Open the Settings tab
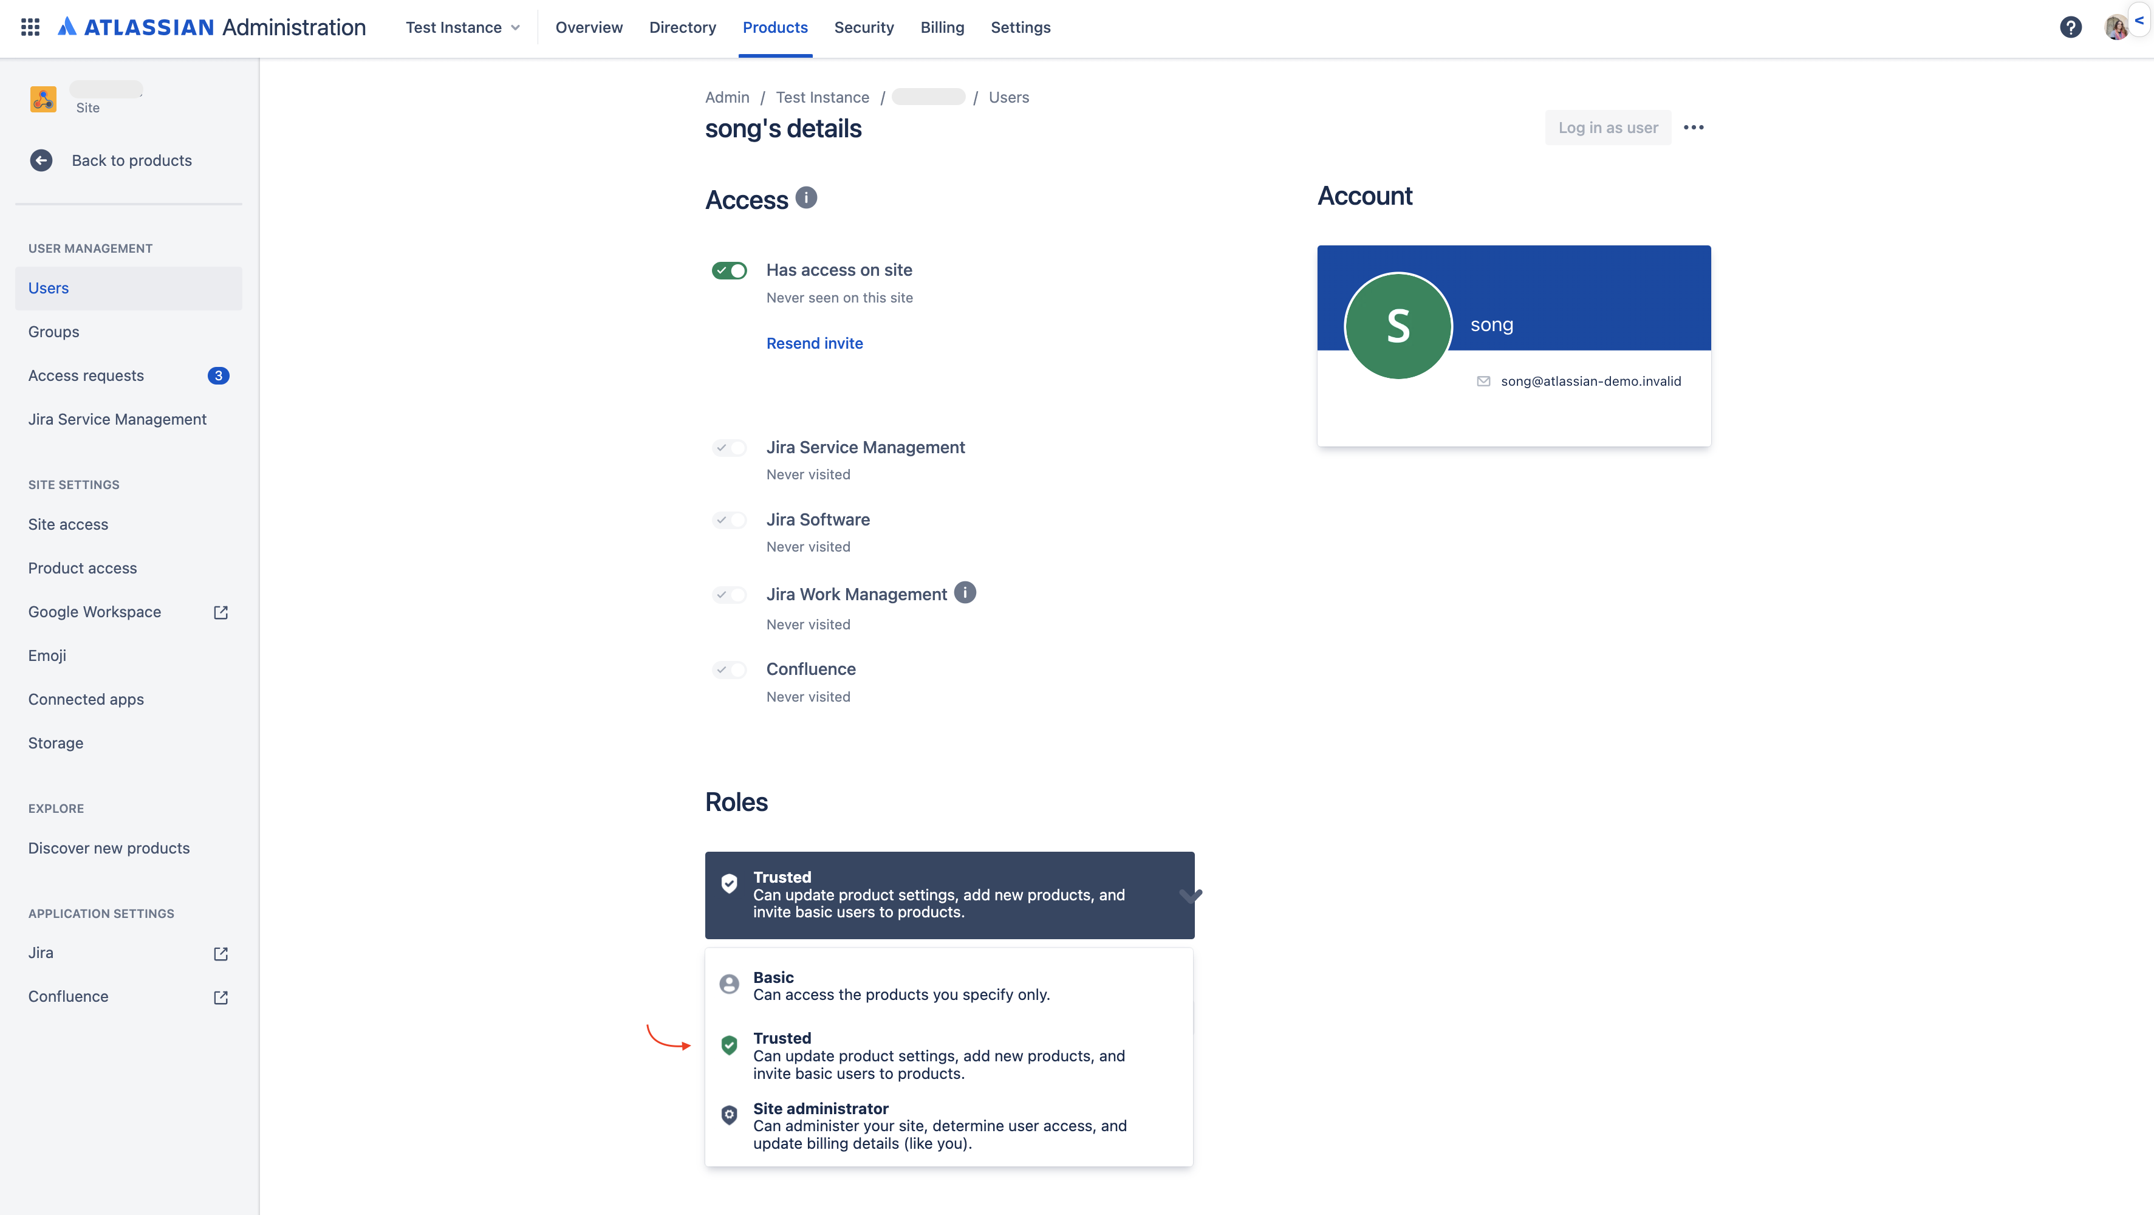 [x=1020, y=27]
